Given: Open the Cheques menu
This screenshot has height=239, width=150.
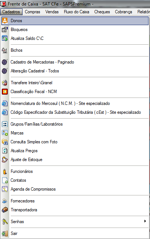Looking at the screenshot, I should (102, 12).
